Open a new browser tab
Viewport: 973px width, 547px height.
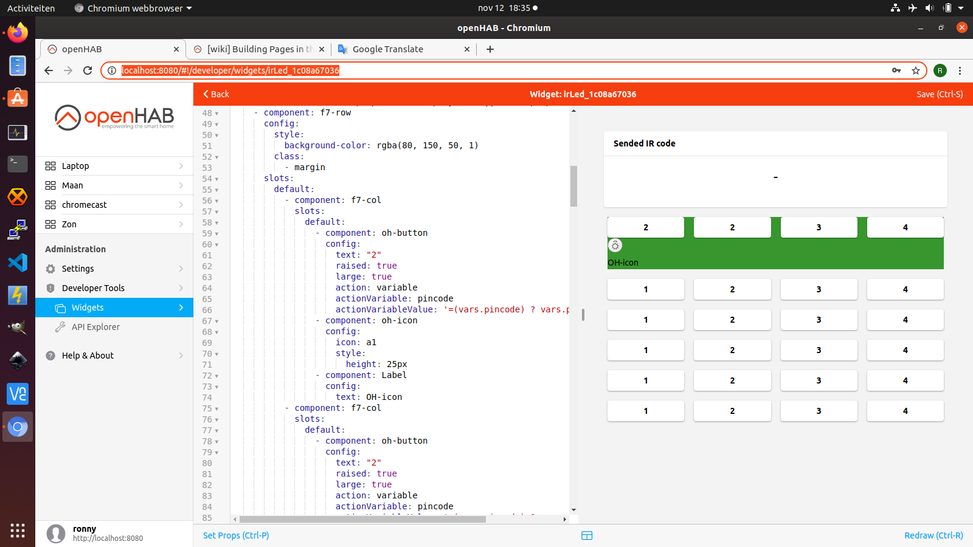pos(490,49)
